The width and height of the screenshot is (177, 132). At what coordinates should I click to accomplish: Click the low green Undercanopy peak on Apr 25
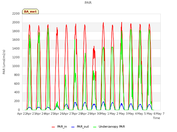pyautogui.click(x=57, y=102)
